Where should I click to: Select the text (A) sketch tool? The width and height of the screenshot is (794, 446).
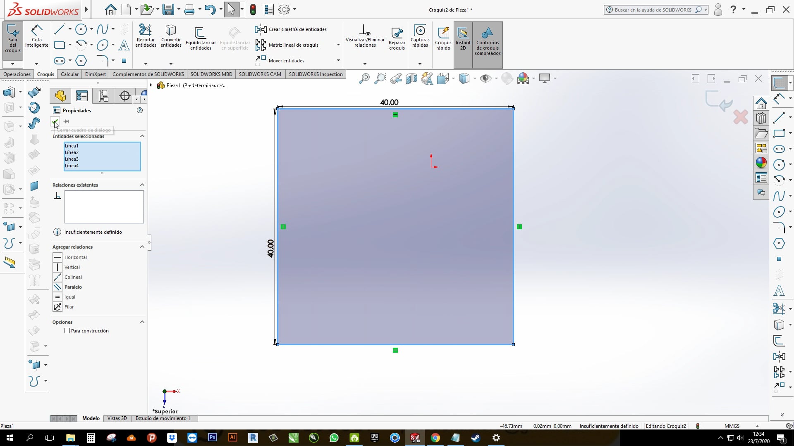pos(124,45)
